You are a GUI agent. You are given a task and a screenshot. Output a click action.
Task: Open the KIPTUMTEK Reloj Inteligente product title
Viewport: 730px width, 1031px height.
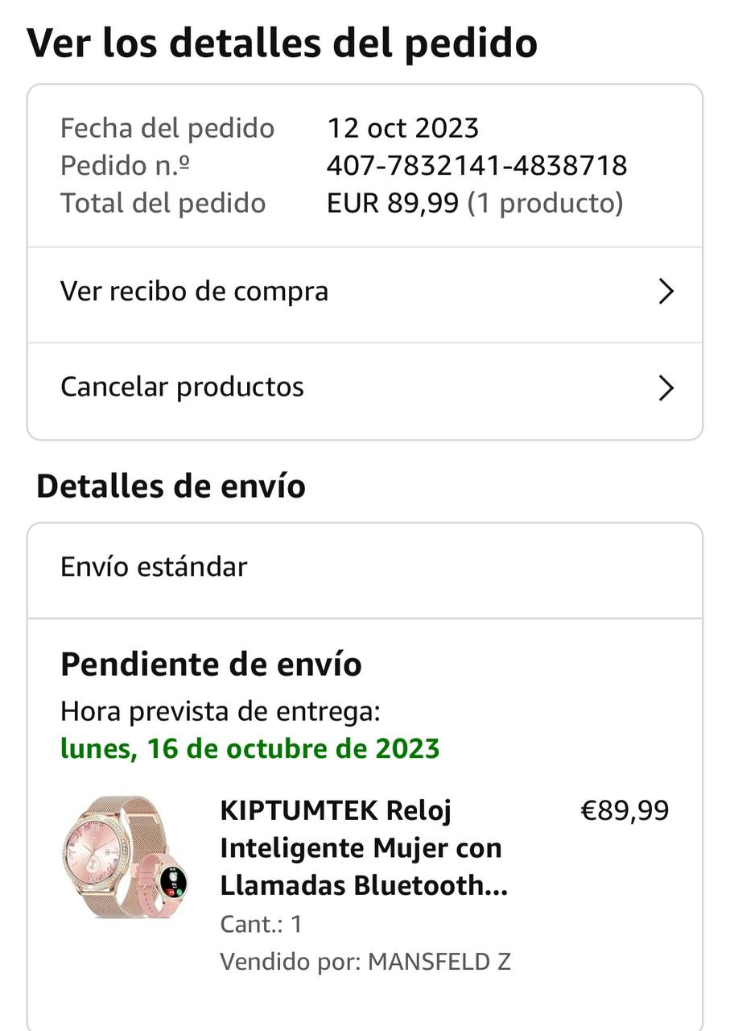364,848
